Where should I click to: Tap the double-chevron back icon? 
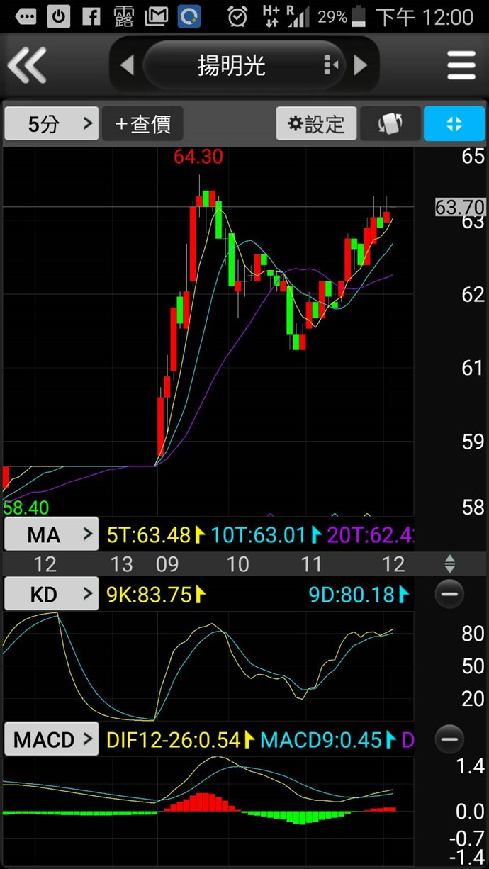(x=27, y=65)
